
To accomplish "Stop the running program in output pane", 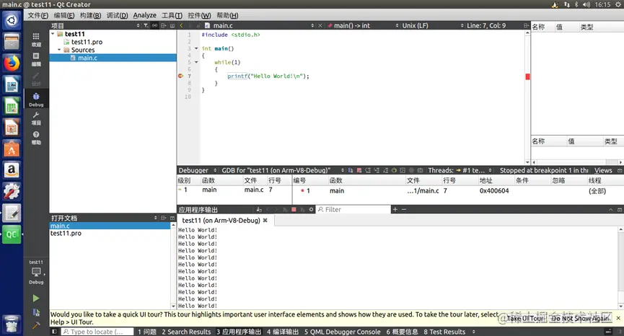I will tap(294, 210).
